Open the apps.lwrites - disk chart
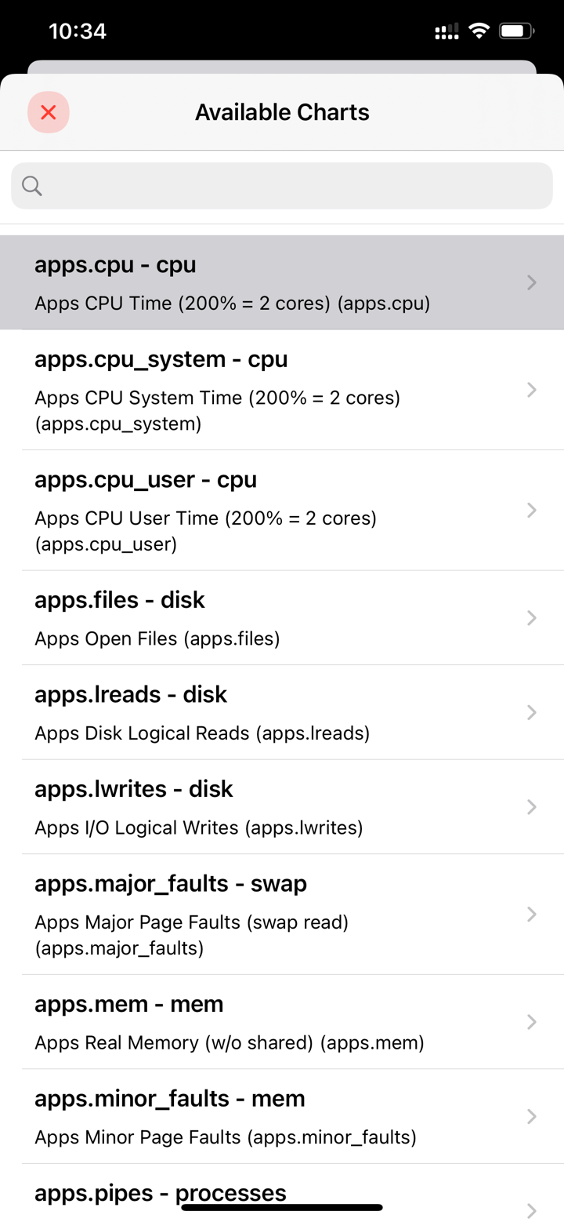564x1222 pixels. [x=235, y=806]
